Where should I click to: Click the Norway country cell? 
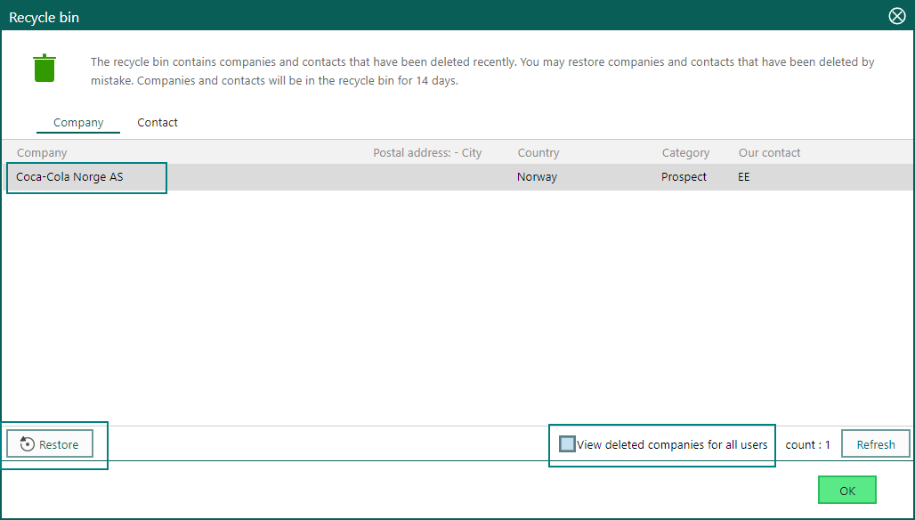pos(537,177)
